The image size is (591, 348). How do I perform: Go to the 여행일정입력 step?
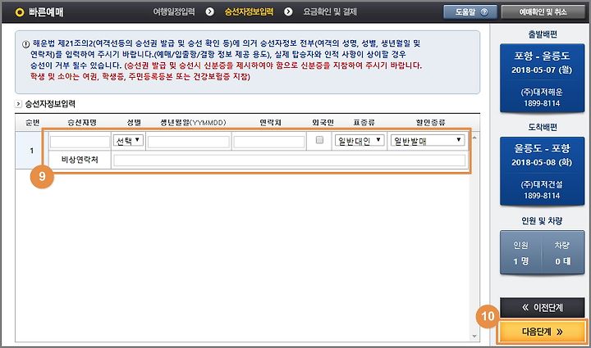pyautogui.click(x=174, y=11)
